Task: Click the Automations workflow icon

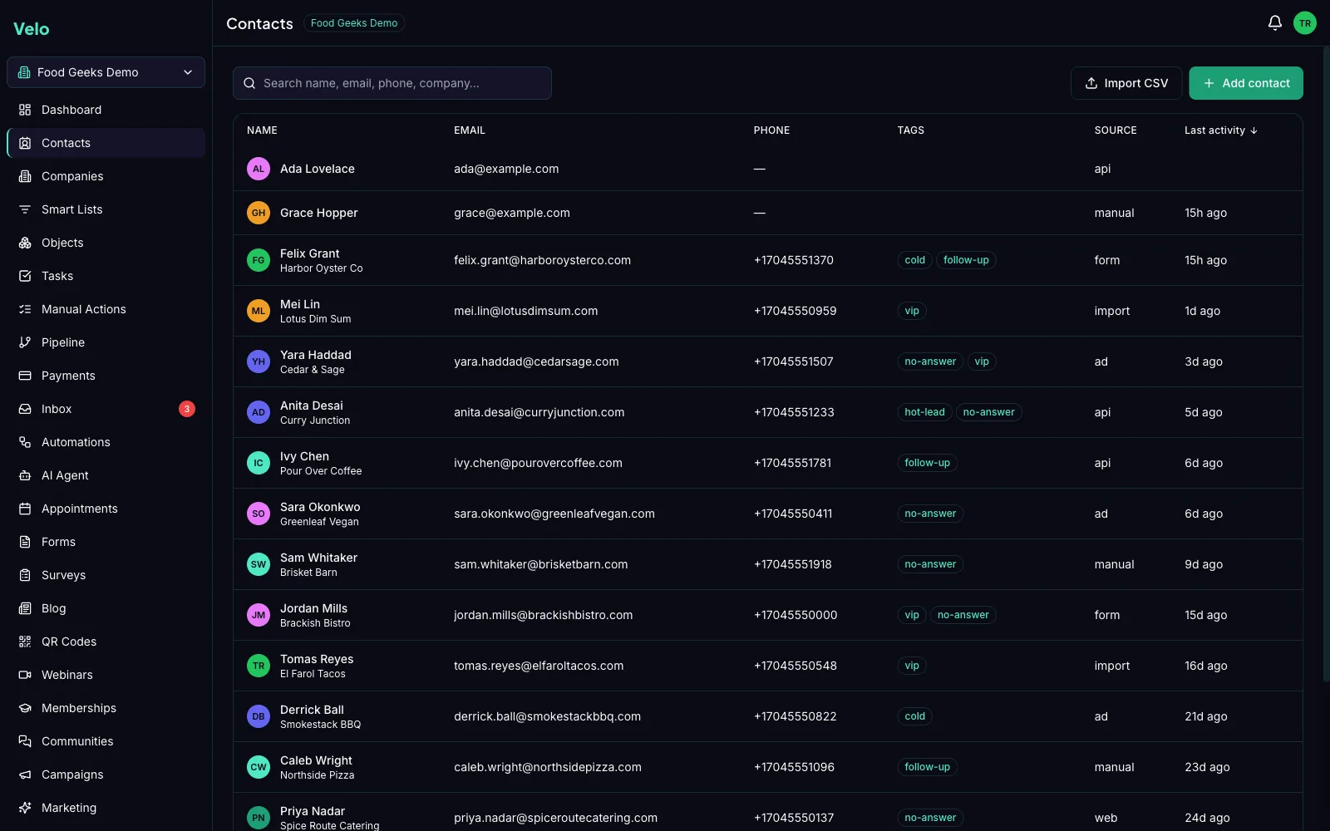Action: [x=25, y=442]
